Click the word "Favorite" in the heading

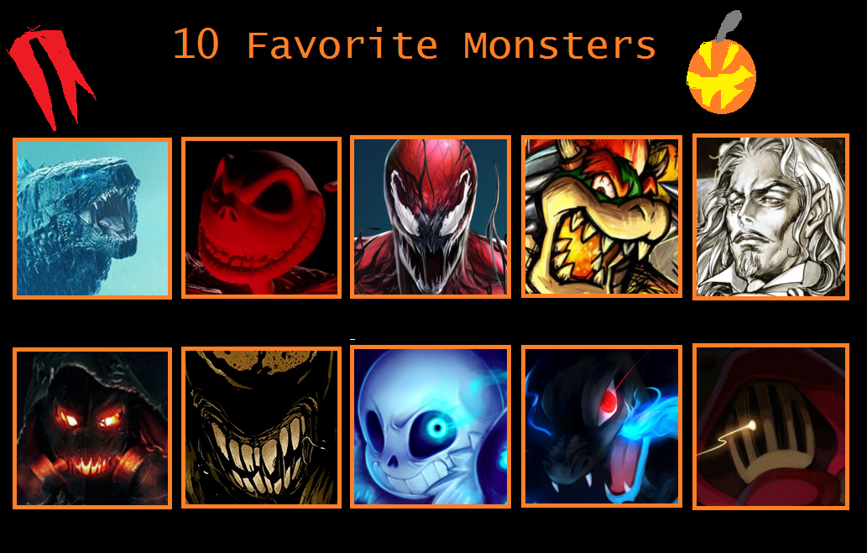pyautogui.click(x=342, y=44)
